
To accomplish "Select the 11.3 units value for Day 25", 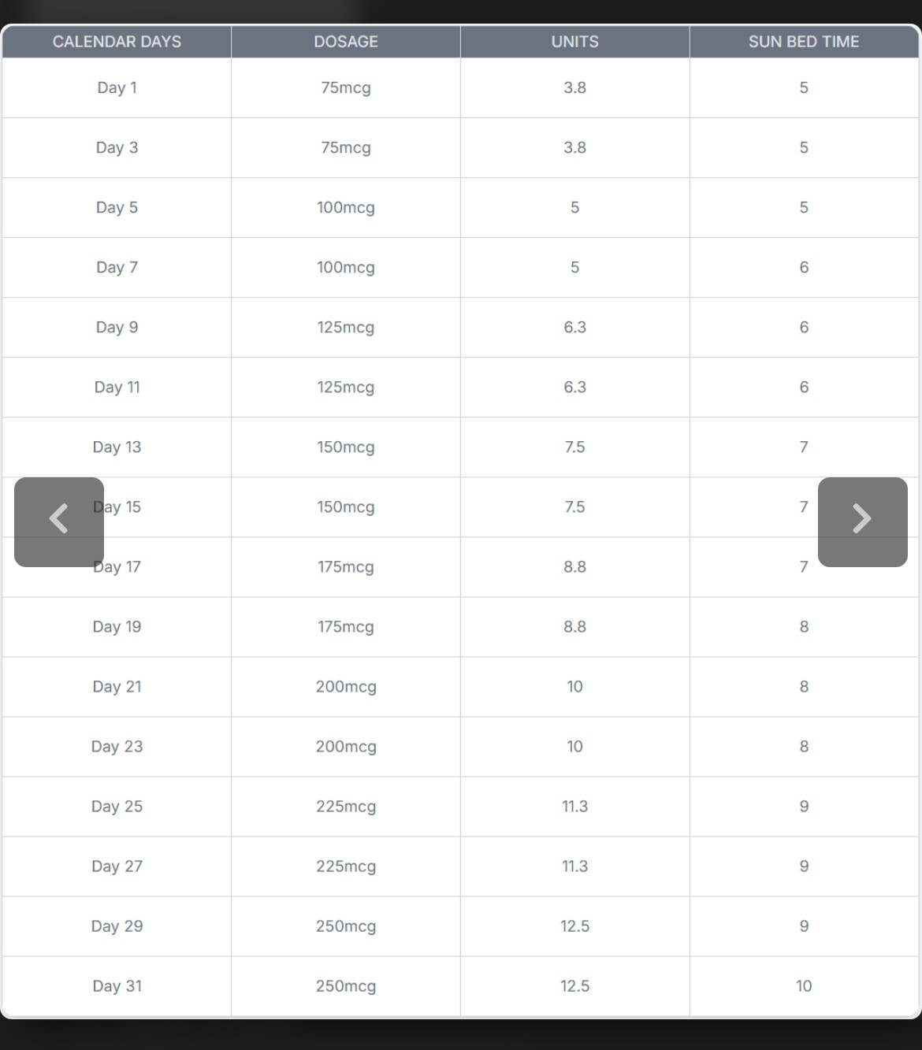I will click(x=574, y=806).
